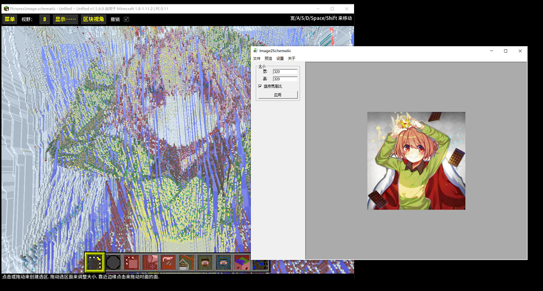Image resolution: width=543 pixels, height=291 pixels.
Task: Choose the Move Player tool (Steve head)
Action: [x=205, y=263]
